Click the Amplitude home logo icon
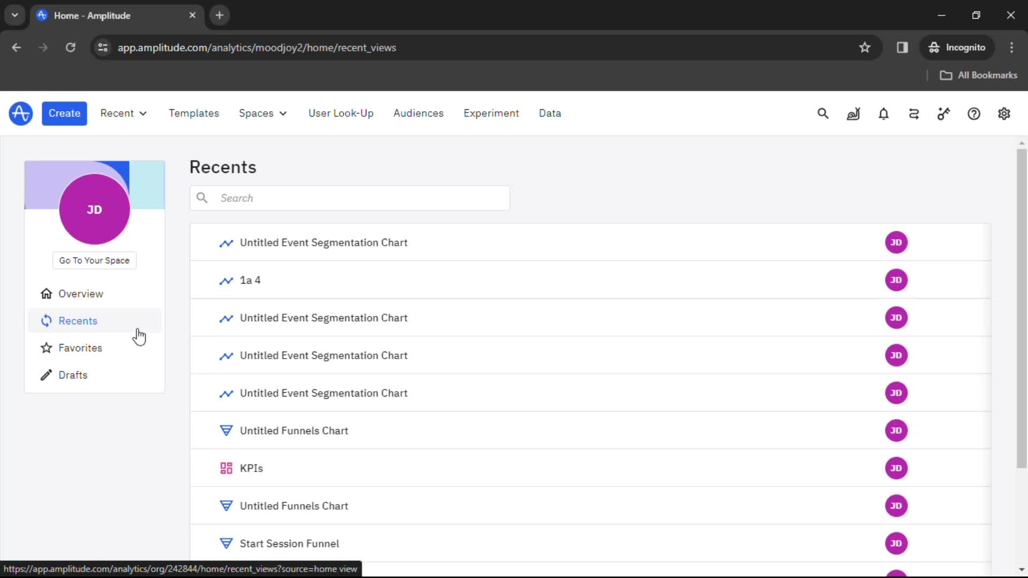This screenshot has height=578, width=1028. 20,113
